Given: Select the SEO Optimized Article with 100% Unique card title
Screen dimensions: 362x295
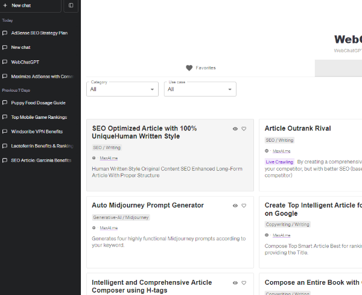Looking at the screenshot, I should (x=144, y=132).
